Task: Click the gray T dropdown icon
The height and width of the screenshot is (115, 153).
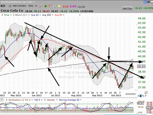Action: (x=148, y=2)
